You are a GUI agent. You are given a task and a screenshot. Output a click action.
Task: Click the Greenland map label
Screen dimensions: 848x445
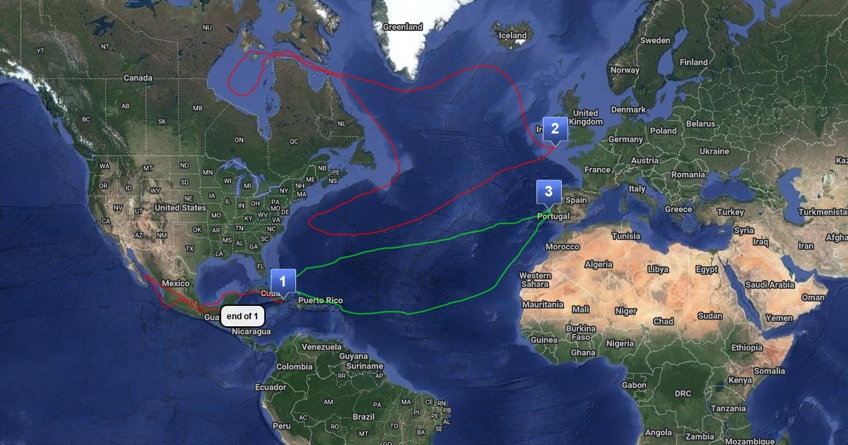click(x=403, y=27)
